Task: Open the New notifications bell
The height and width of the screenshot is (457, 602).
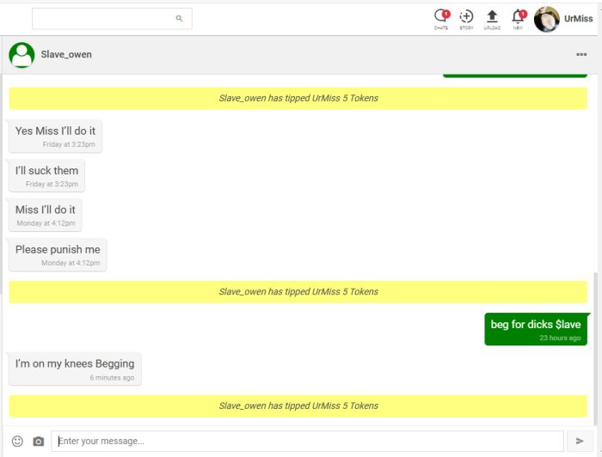Action: 518,18
